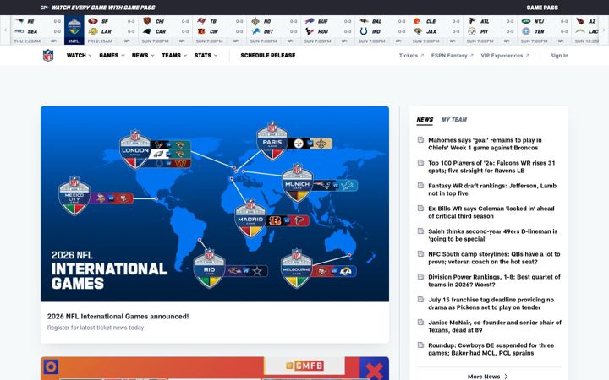Click the Sign In link

click(559, 56)
